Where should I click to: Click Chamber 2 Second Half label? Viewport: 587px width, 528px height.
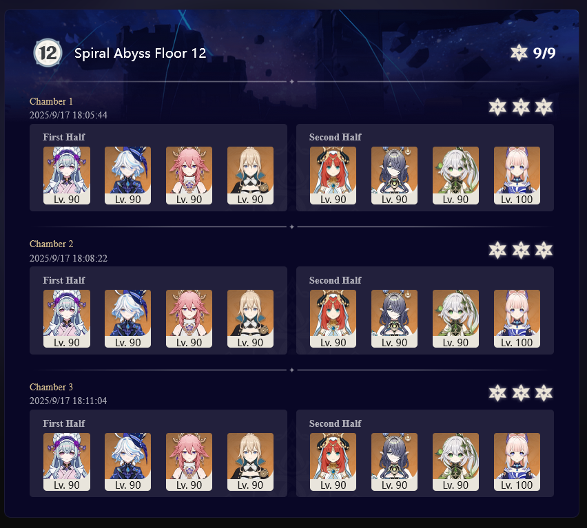[335, 280]
